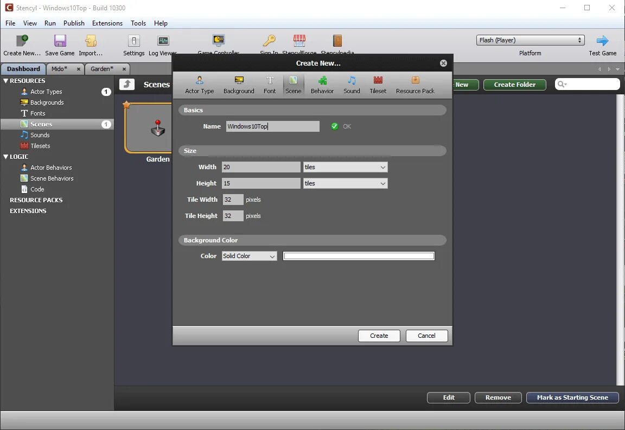Open the Solid Color type dropdown

coord(249,256)
